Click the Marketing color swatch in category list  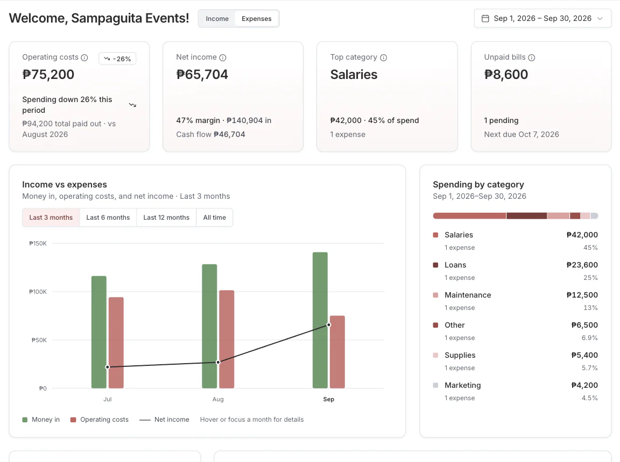click(435, 386)
